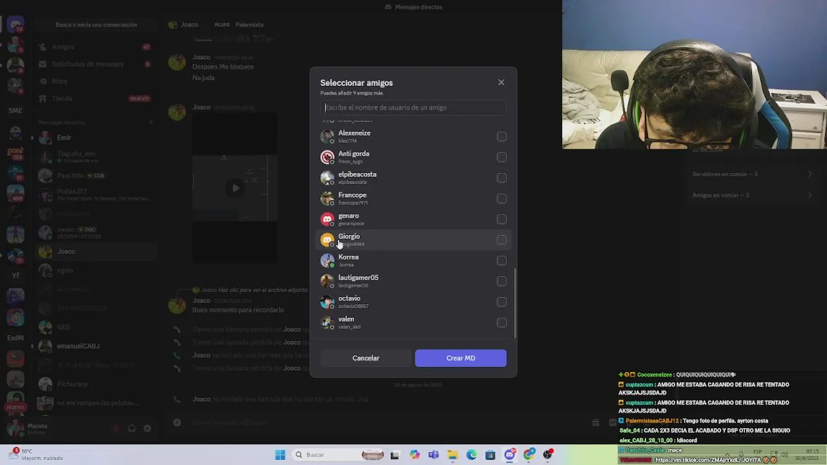
Task: Expand Servidores en común — 5
Action: (x=753, y=174)
